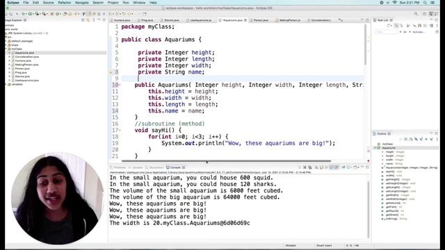Open macOS Spotlight search icon
445x250 pixels.
[425, 3]
